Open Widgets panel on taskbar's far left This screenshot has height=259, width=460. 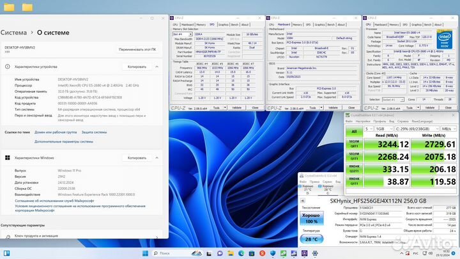[x=6, y=253]
